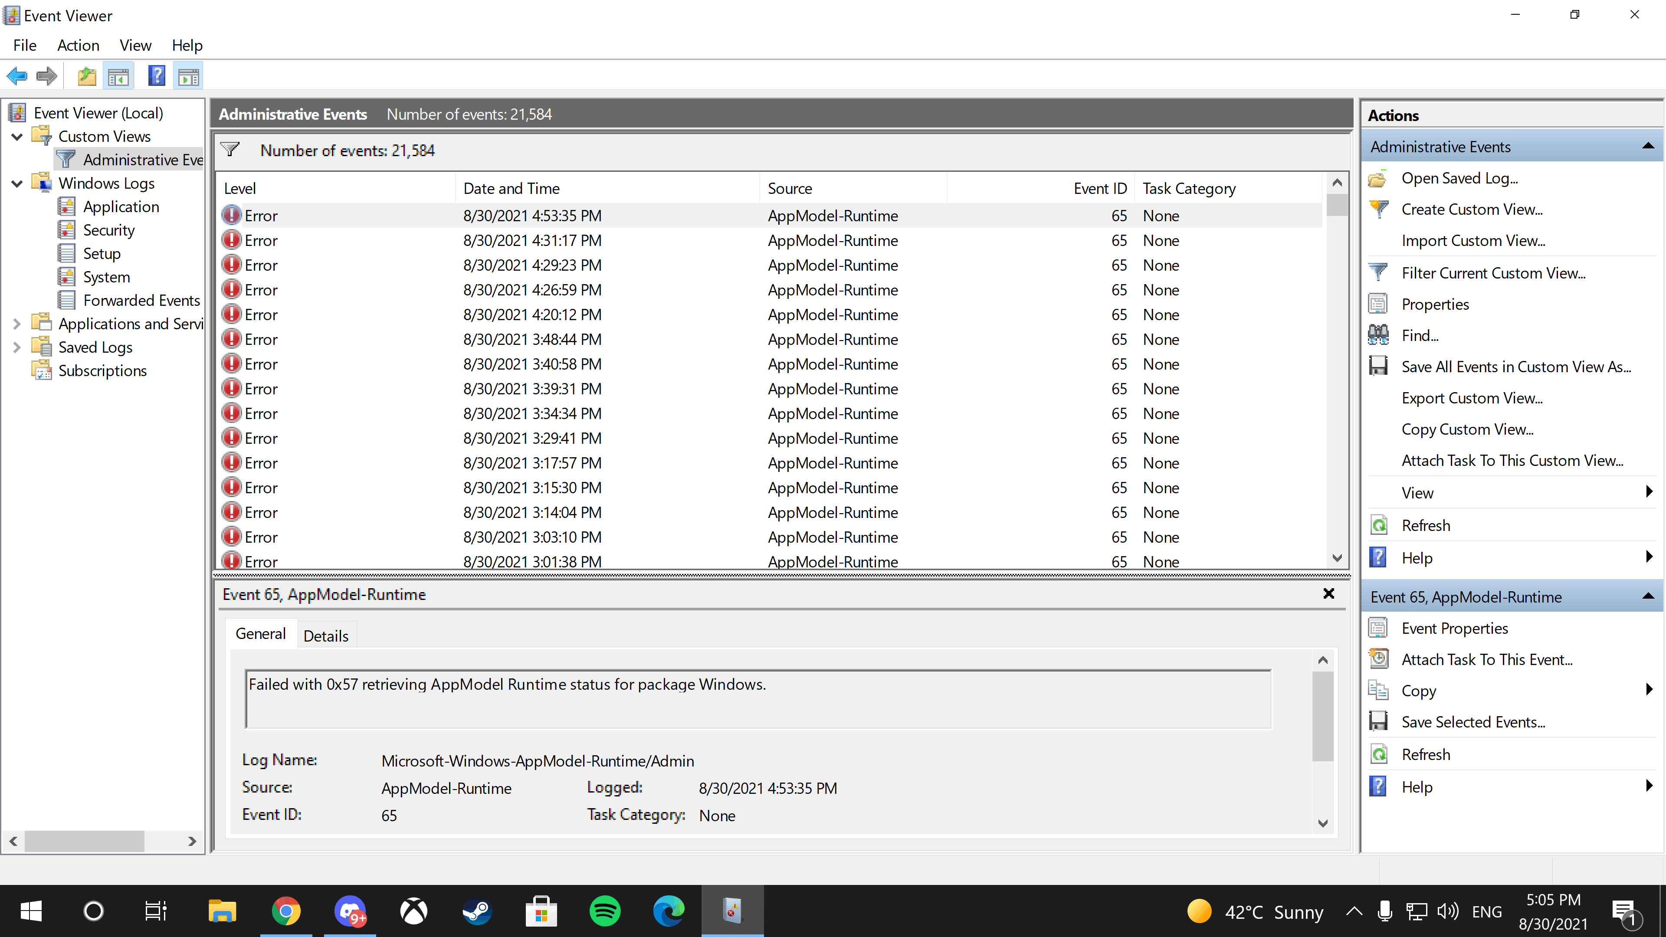Expand Applications and Services Logs node
Viewport: 1666px width, 937px height.
(x=17, y=324)
